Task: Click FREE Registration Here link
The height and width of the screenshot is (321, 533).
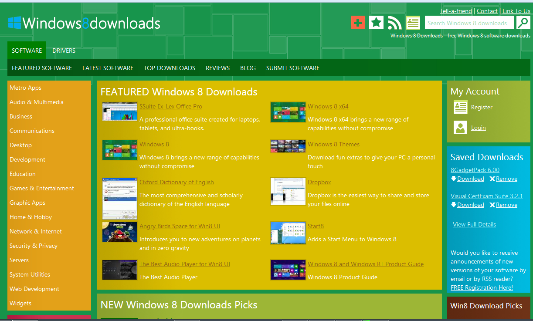Action: [482, 287]
